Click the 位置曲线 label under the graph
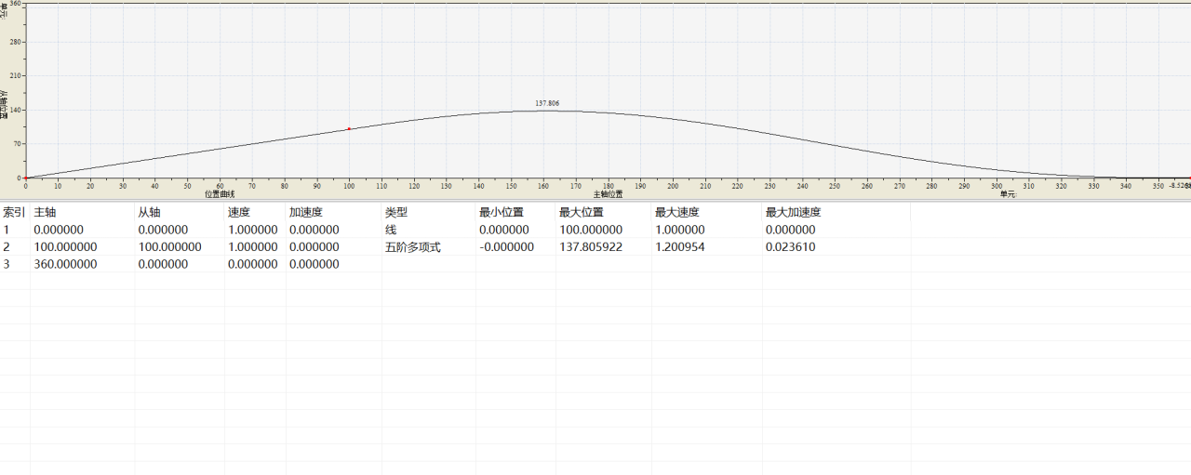Viewport: 1191px width, 475px height. pos(220,194)
